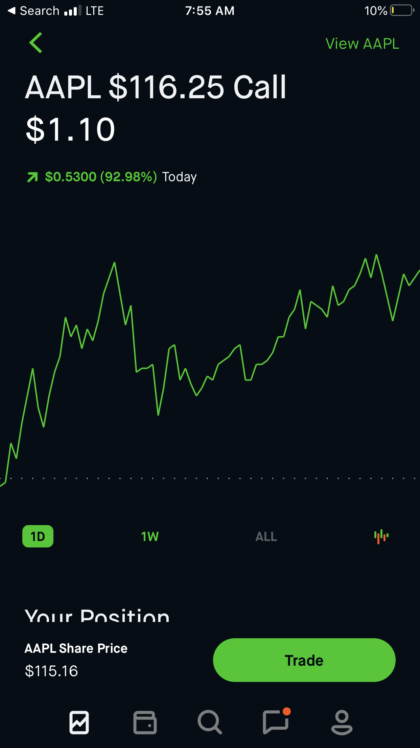The width and height of the screenshot is (420, 748).
Task: Select the ALL time range
Action: click(266, 536)
